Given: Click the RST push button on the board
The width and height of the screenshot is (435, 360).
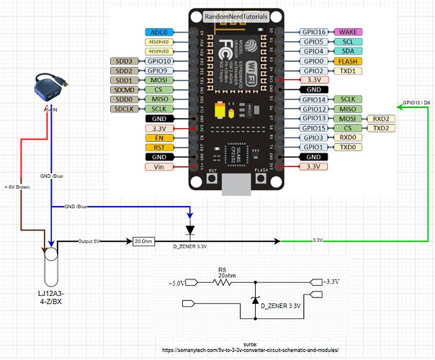Looking at the screenshot, I should [x=212, y=178].
